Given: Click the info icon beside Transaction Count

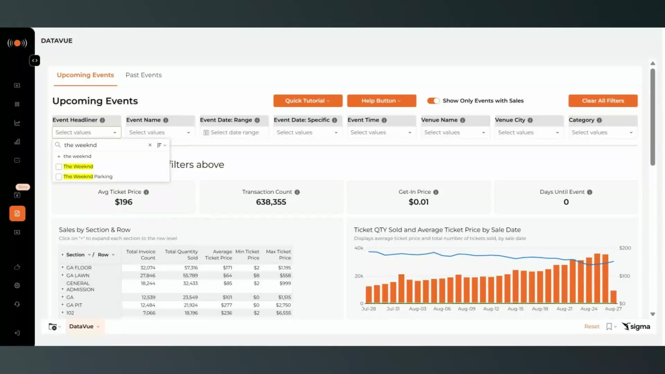Looking at the screenshot, I should point(297,192).
